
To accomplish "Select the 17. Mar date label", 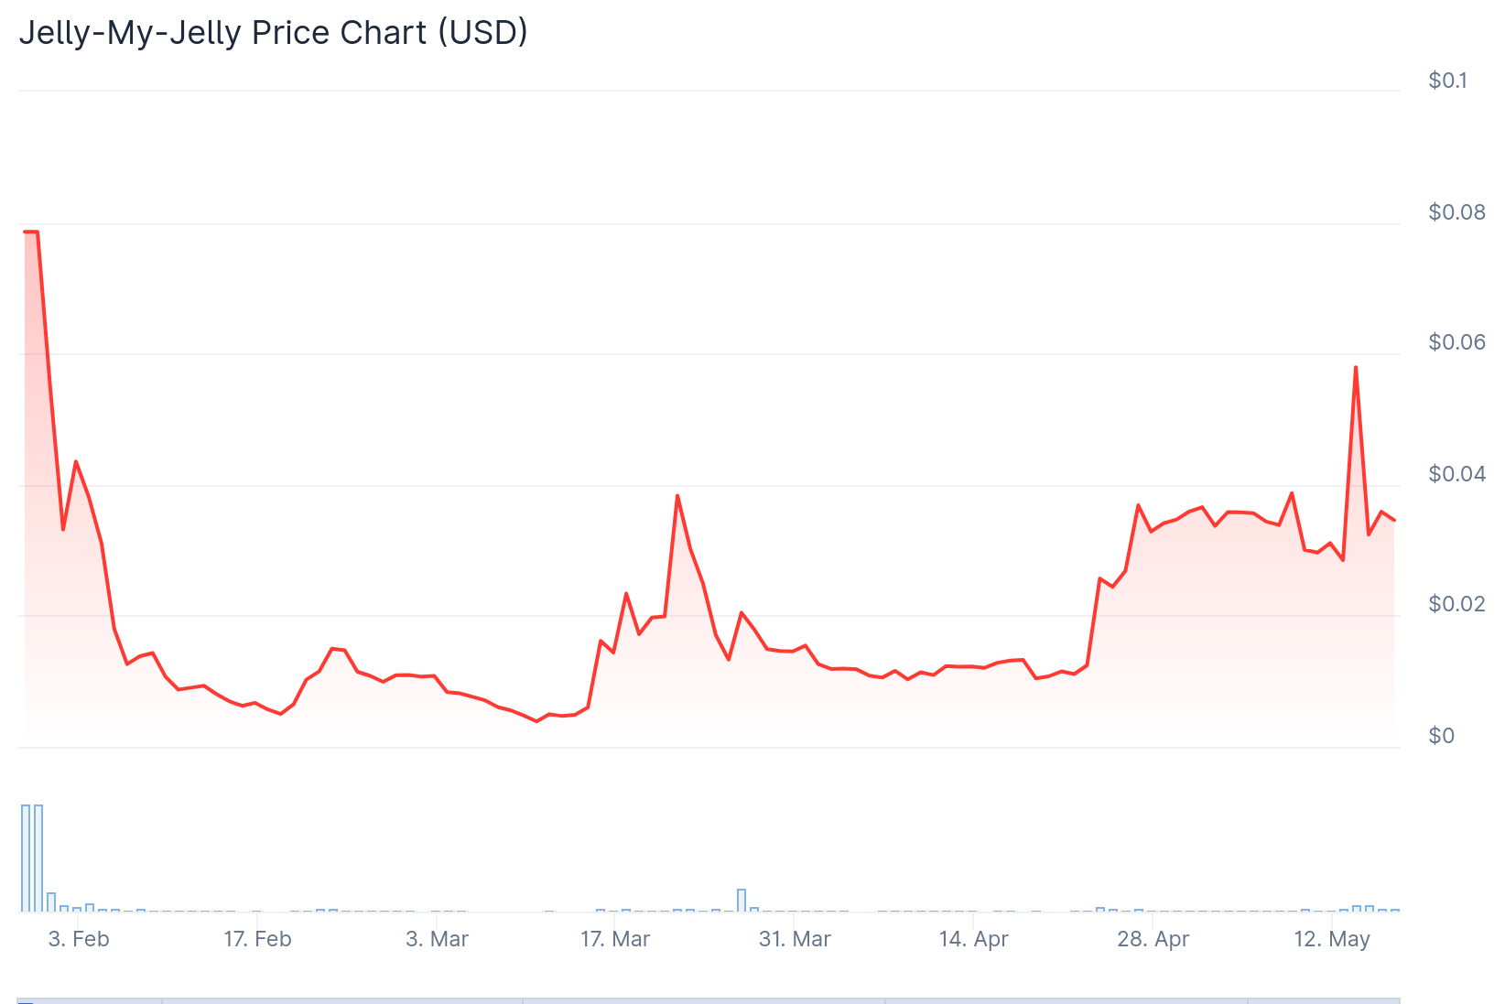I will pos(615,939).
